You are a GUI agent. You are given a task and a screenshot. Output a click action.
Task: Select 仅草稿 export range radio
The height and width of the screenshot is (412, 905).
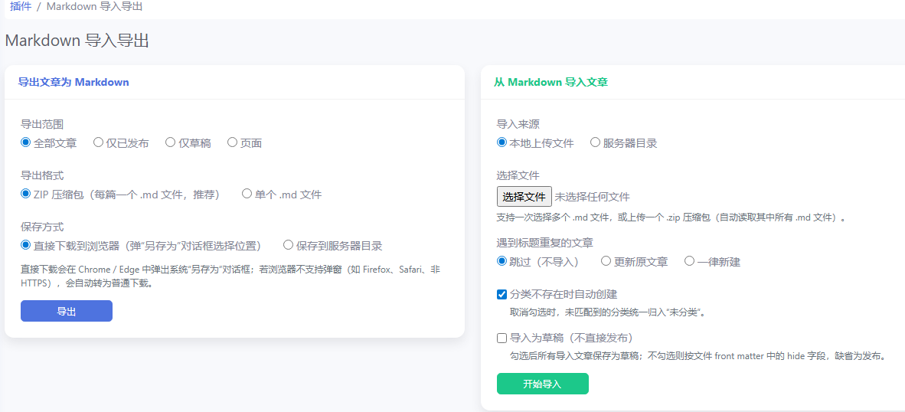coord(170,142)
